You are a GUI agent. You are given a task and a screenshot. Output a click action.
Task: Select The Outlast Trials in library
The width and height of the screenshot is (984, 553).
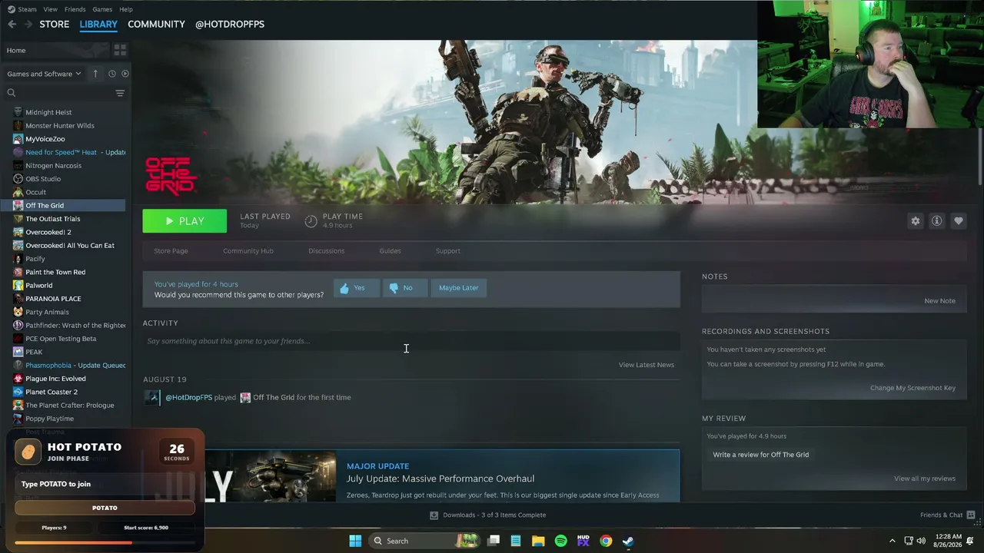[x=53, y=219]
